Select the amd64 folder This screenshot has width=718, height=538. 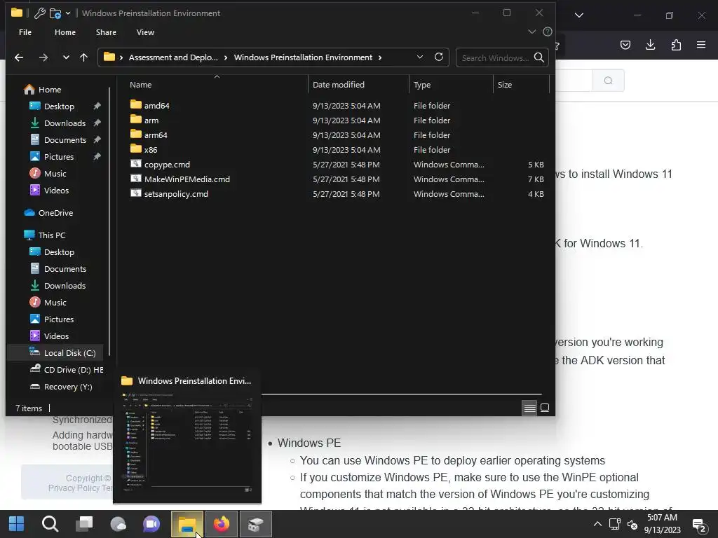click(x=156, y=106)
